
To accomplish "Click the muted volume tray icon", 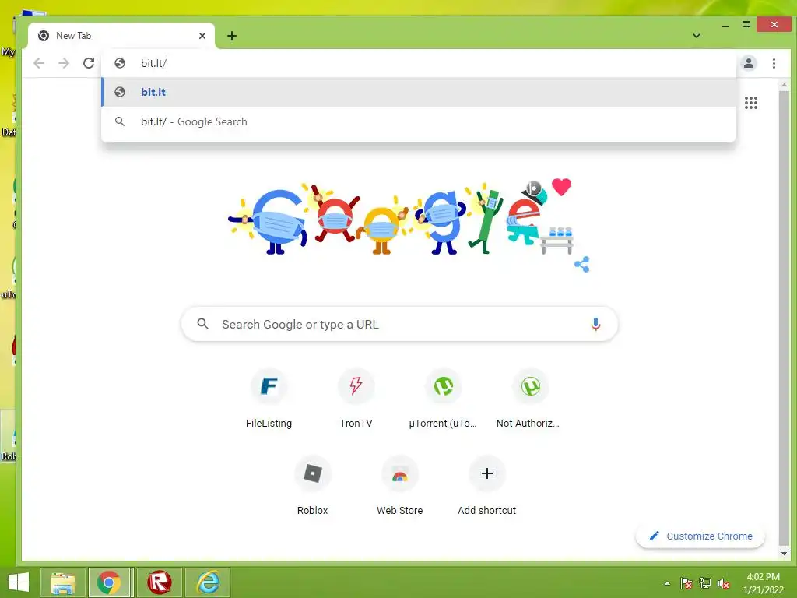I will click(x=724, y=583).
